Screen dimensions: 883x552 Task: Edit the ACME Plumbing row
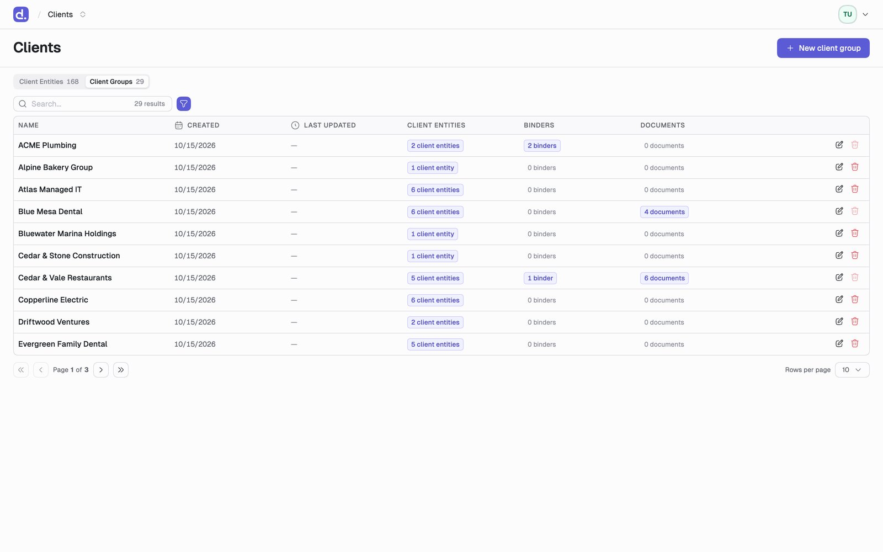coord(839,145)
